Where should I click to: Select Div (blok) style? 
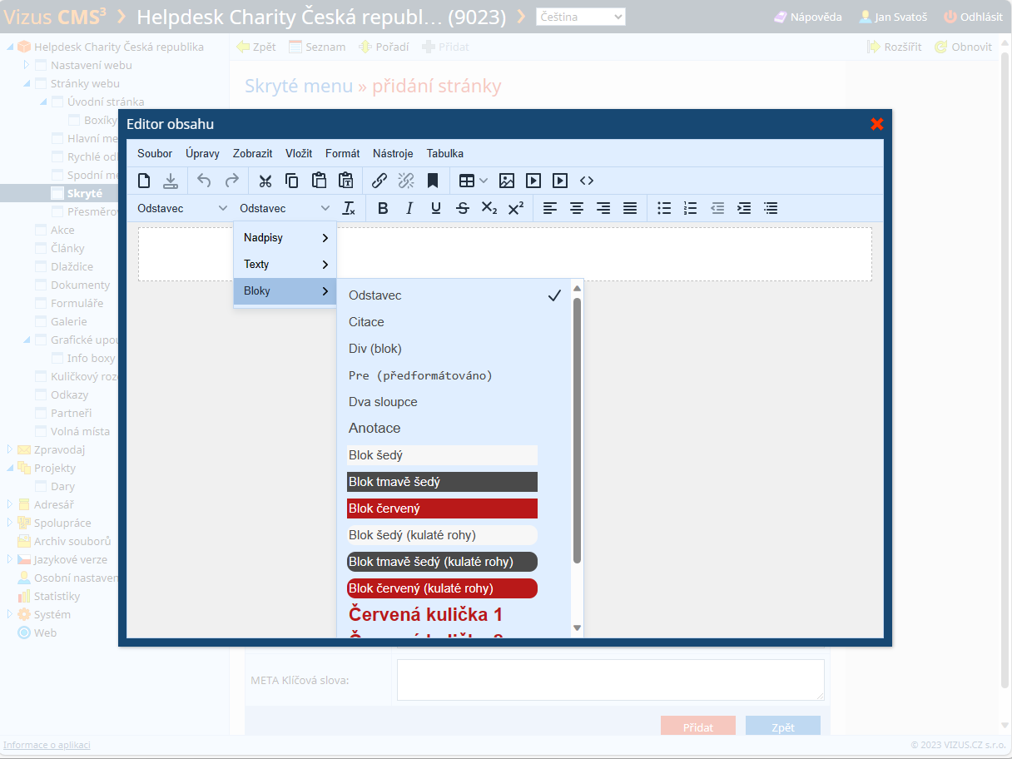454,349
